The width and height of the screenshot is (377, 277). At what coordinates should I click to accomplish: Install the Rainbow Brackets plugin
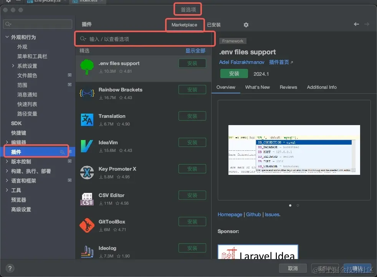(x=192, y=90)
